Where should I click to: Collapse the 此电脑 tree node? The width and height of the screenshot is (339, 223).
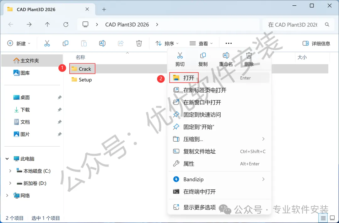[7, 159]
